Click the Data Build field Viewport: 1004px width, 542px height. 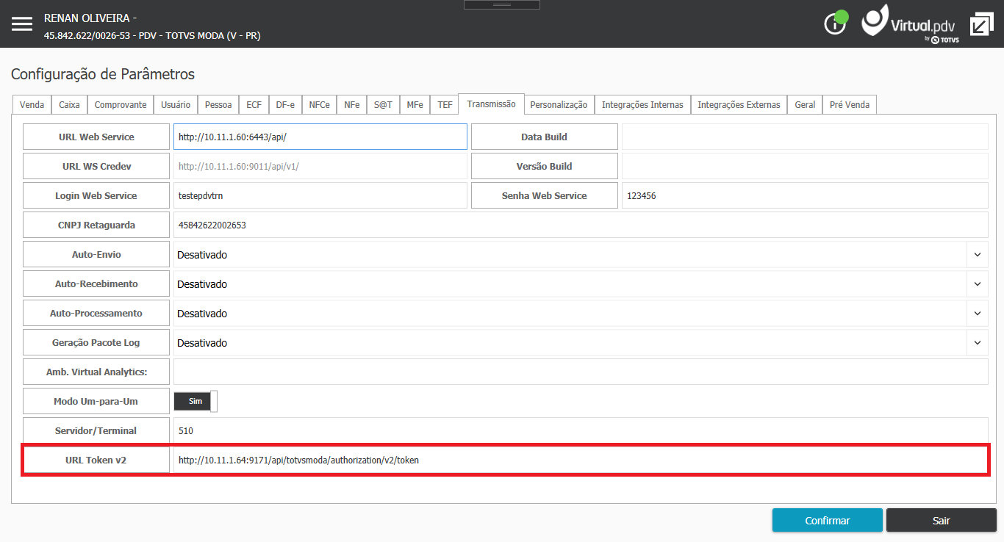point(805,137)
